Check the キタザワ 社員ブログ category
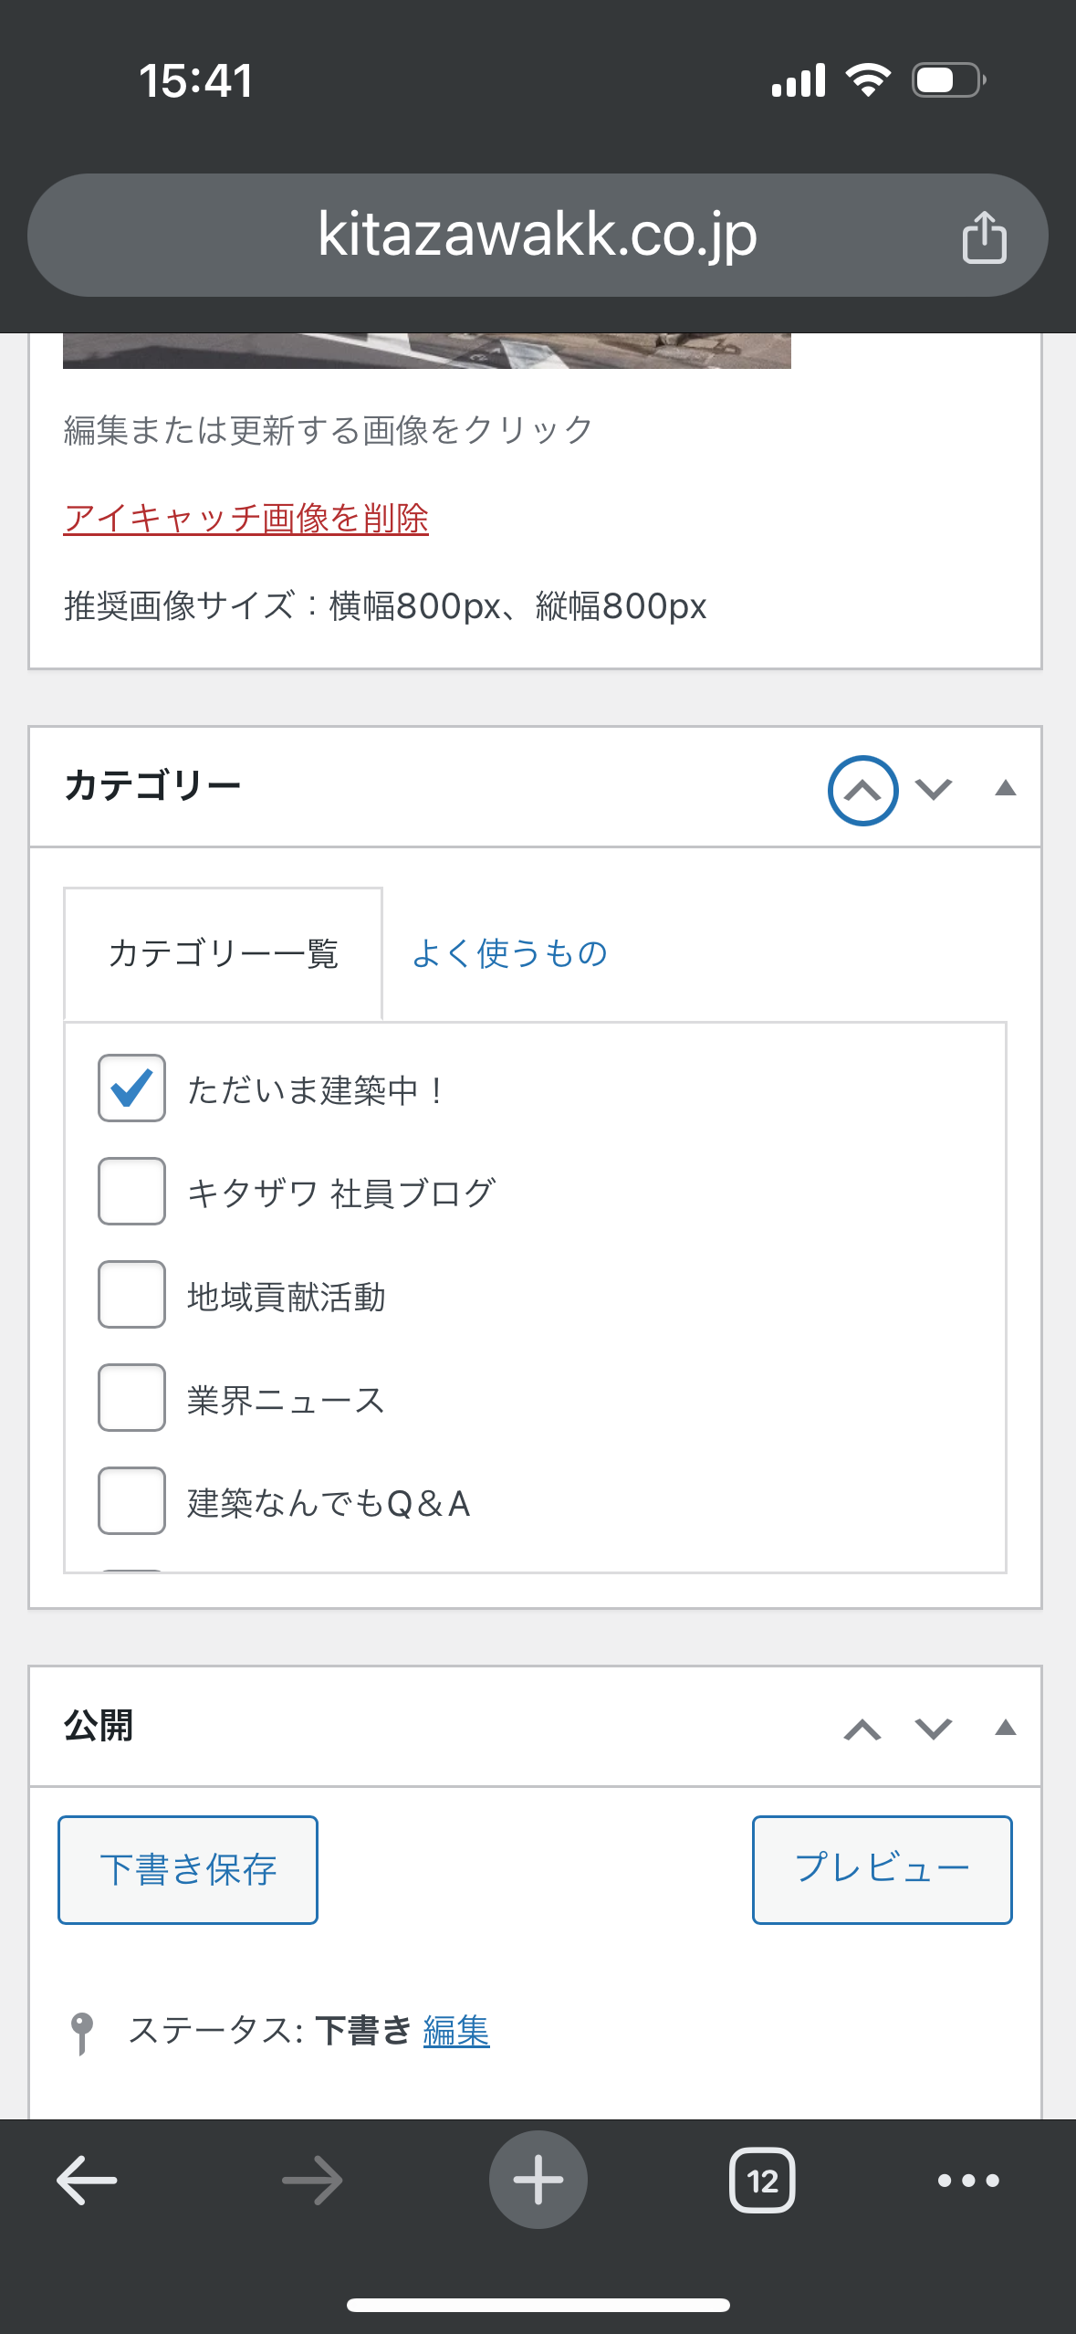1076x2334 pixels. point(131,1191)
